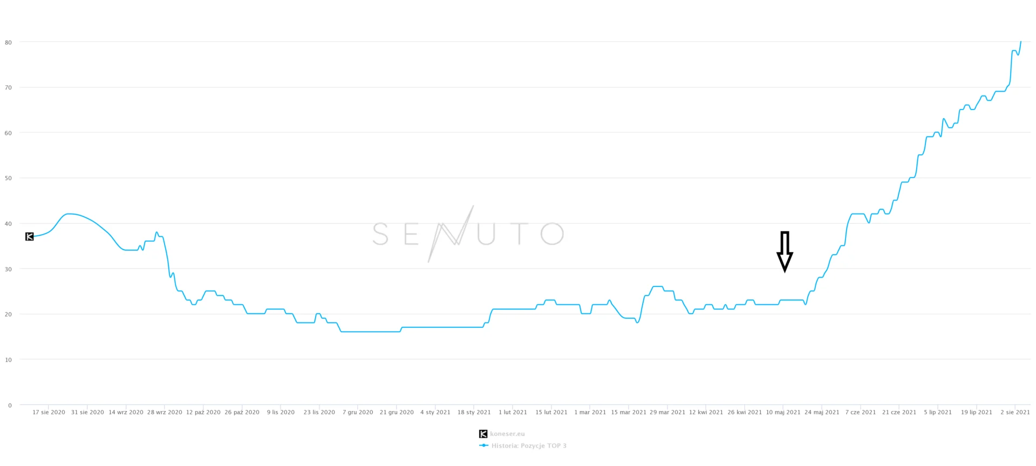
Task: Click the black downward arrow annotation
Action: tap(785, 252)
